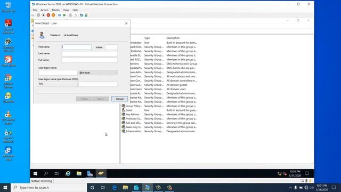
Task: Click the guest VM taskbar search icon
Action: tap(46, 173)
